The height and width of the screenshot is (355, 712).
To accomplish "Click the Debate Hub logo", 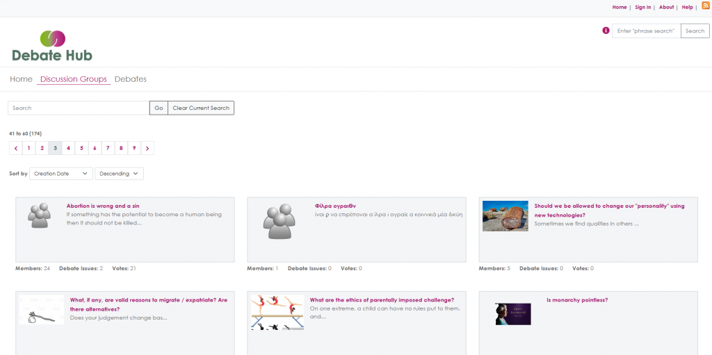I will 52,45.
